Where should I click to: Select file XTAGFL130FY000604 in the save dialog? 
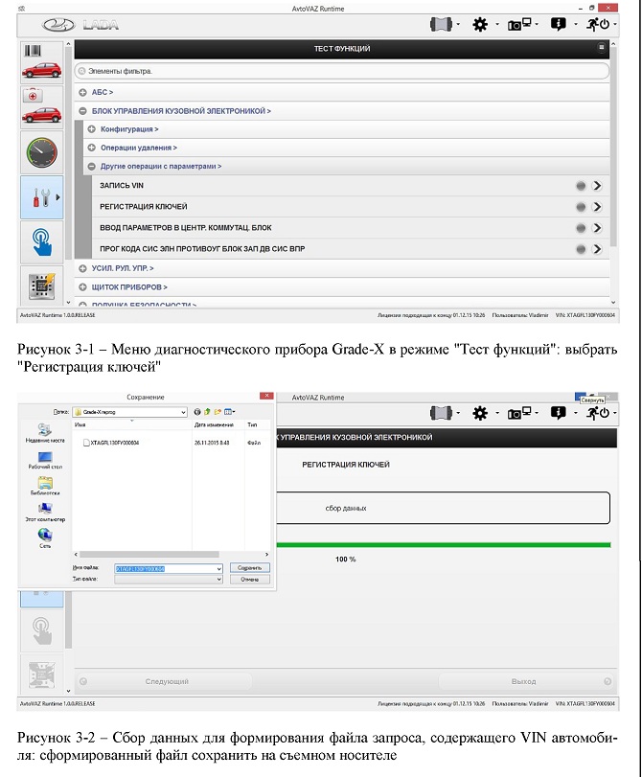[x=111, y=443]
